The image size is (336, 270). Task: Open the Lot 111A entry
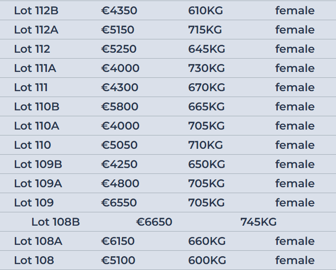(35, 68)
